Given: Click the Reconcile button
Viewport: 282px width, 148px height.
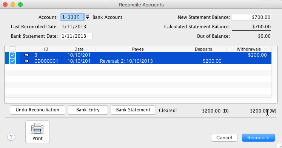Looking at the screenshot, I should click(258, 137).
